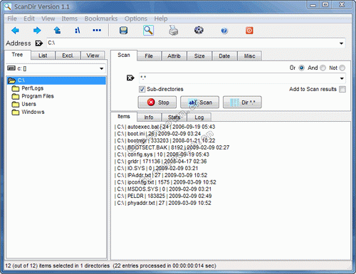The height and width of the screenshot is (274, 356).
Task: Click the blue Help question icon
Action: [224, 31]
